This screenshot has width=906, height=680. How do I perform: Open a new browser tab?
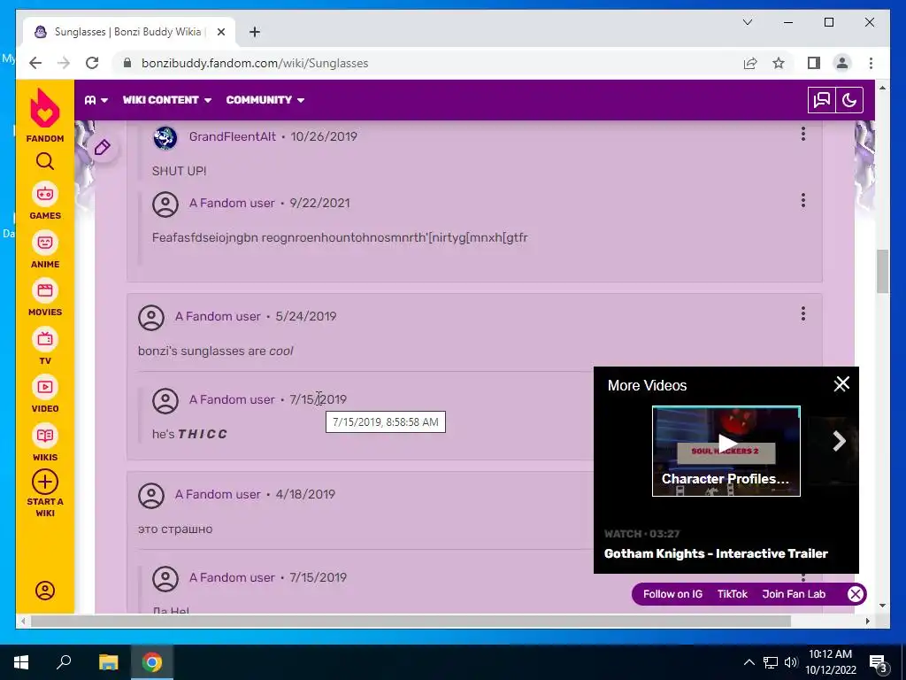point(255,32)
